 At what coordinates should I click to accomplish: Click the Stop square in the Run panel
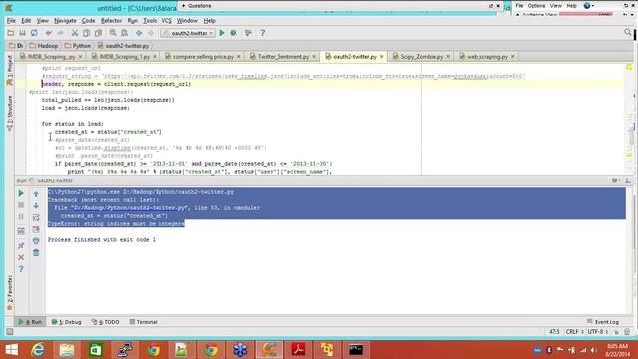[21, 205]
